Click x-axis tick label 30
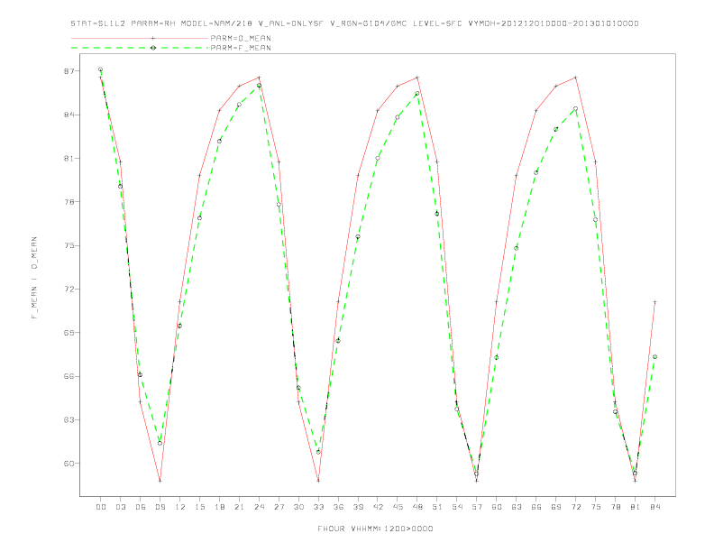Image resolution: width=714 pixels, height=552 pixels. pos(298,507)
